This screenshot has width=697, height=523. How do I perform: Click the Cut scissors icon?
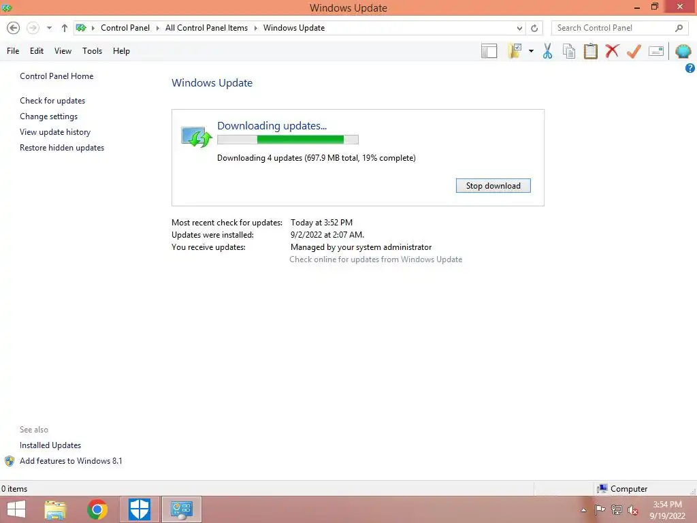(548, 51)
